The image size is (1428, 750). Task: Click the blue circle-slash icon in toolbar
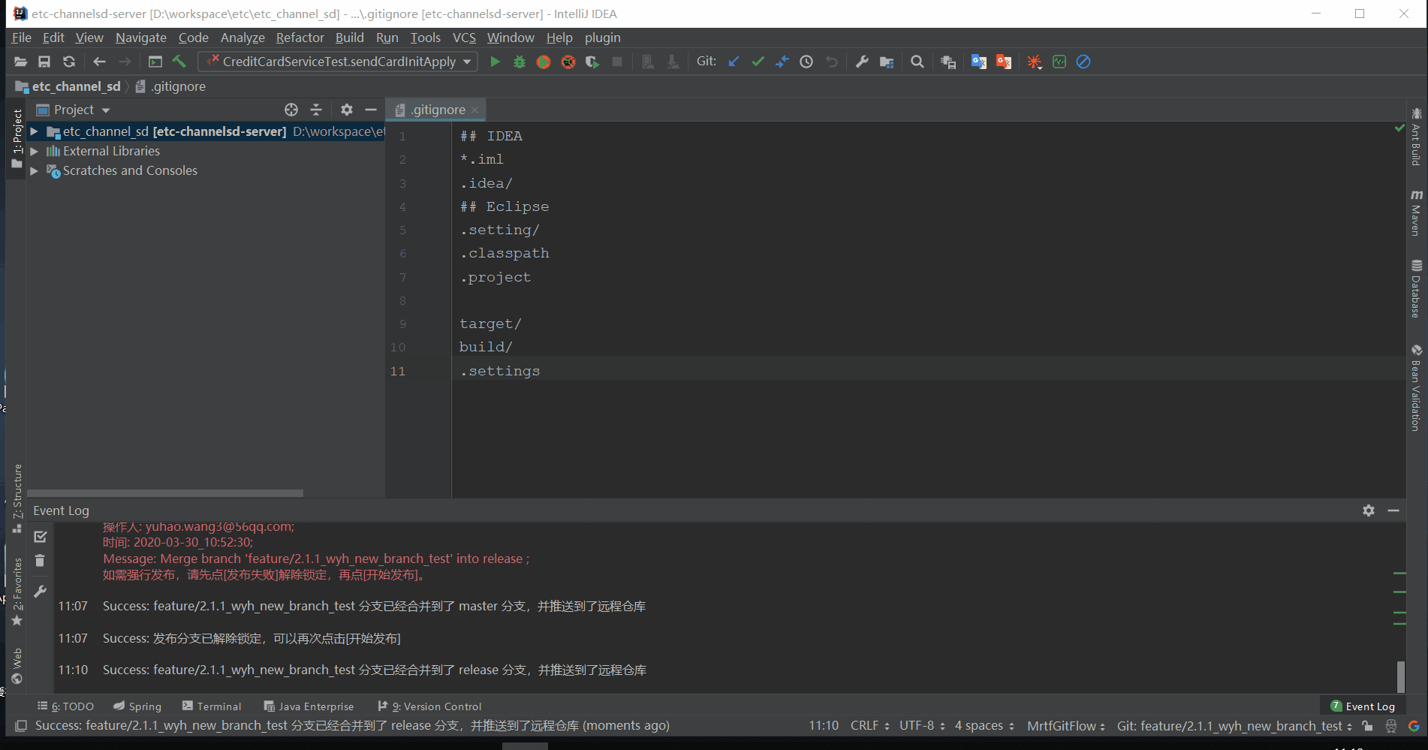(1083, 62)
